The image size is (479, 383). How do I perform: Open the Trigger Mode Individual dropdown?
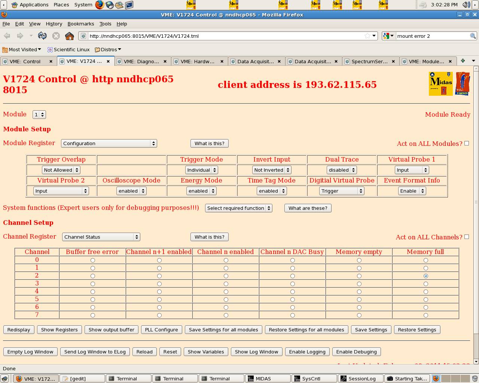point(202,170)
